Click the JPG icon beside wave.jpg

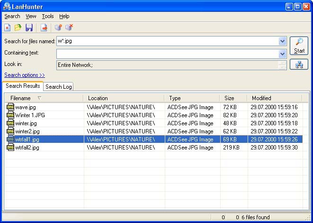click(x=10, y=107)
